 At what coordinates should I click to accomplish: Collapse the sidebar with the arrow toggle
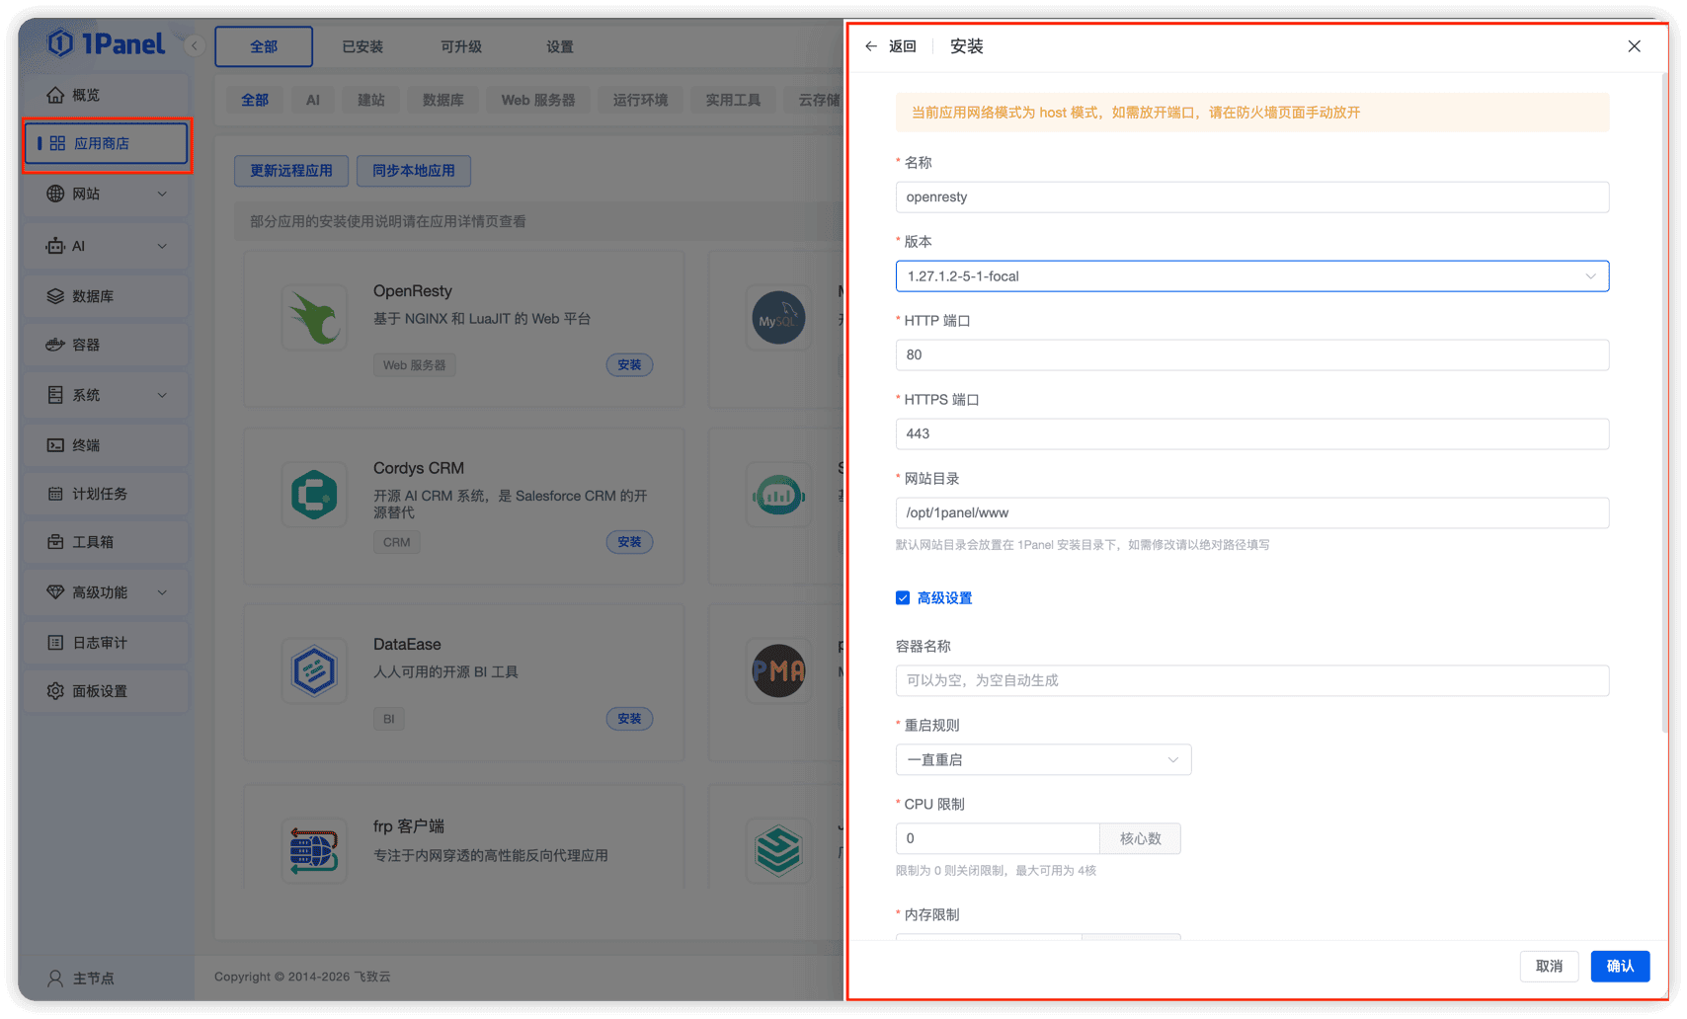(x=195, y=45)
